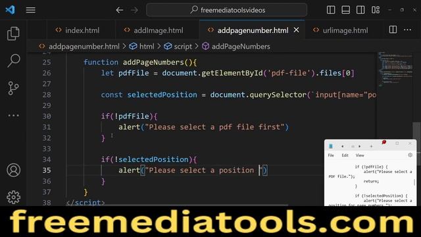421x237 pixels.
Task: Open the Manage gear settings icon
Action: point(13,197)
